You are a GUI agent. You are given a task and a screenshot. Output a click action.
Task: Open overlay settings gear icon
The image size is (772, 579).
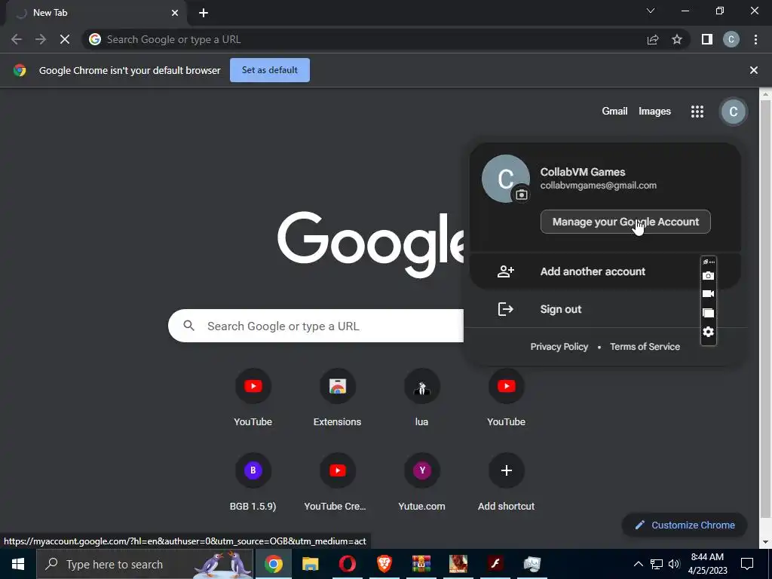[x=708, y=332]
